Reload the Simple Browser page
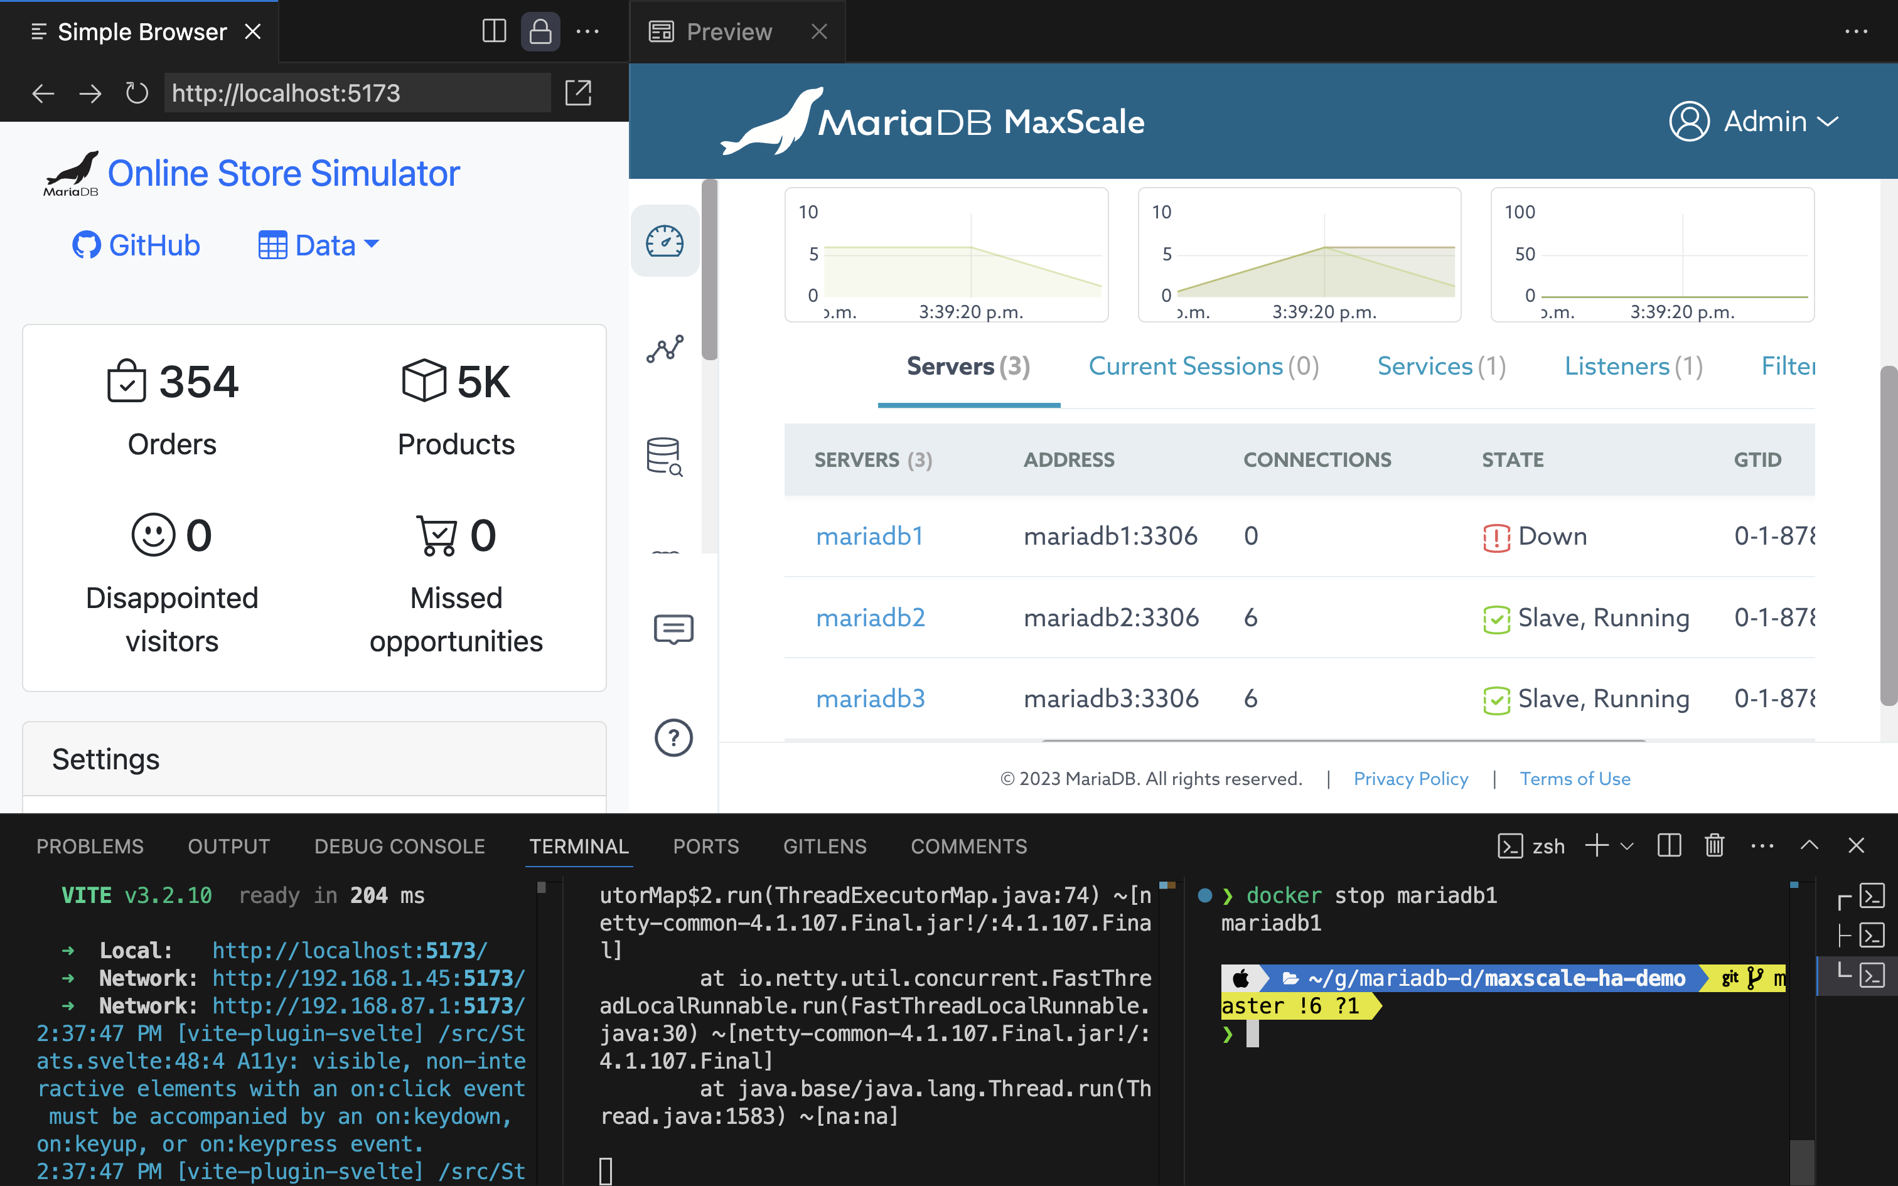The image size is (1898, 1186). (136, 93)
